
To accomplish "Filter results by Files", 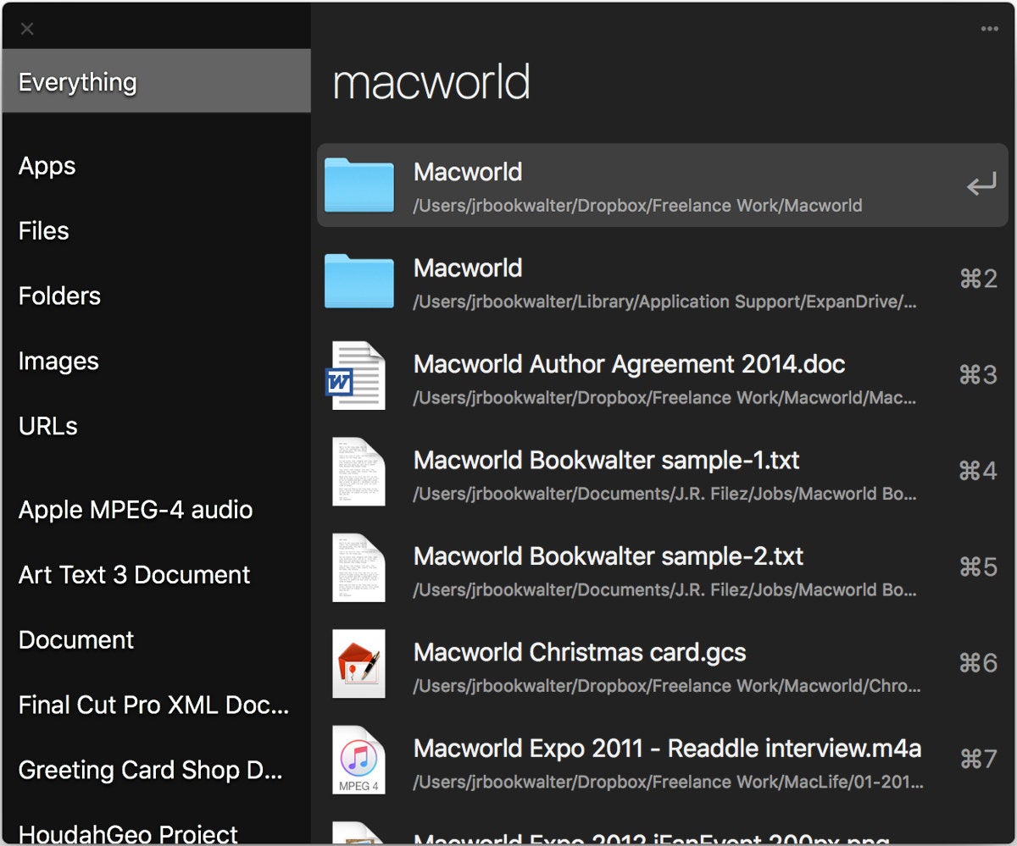I will point(43,230).
